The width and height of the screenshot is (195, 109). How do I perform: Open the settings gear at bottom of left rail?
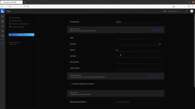point(2,43)
